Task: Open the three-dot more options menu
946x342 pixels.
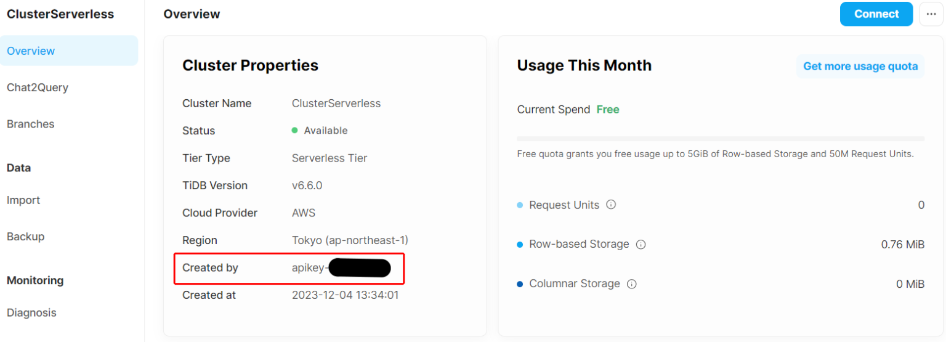Action: 931,14
